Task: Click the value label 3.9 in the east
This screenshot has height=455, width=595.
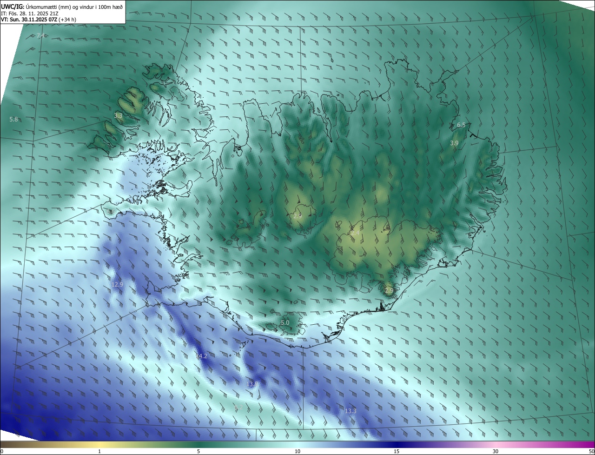Action: [454, 143]
